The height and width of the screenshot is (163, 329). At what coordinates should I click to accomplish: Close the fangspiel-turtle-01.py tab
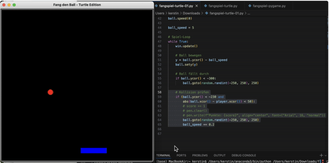[x=197, y=6]
